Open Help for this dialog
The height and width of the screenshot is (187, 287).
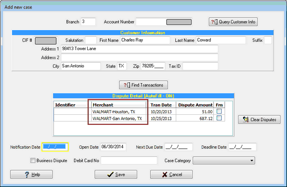(31, 174)
